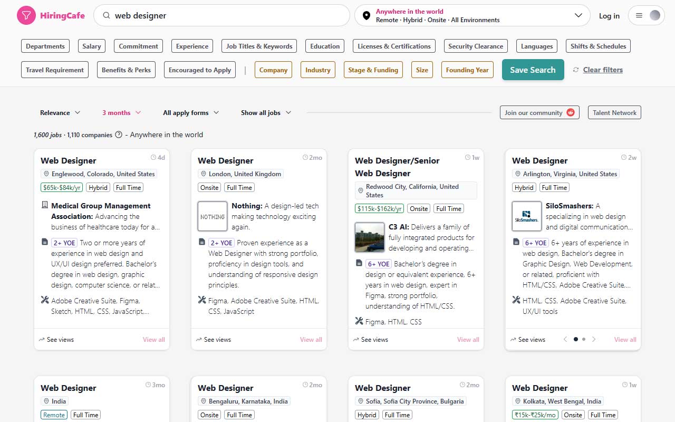Open the Salary filter

92,46
